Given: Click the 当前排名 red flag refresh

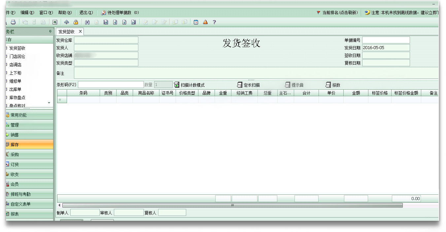Looking at the screenshot, I should coord(337,13).
